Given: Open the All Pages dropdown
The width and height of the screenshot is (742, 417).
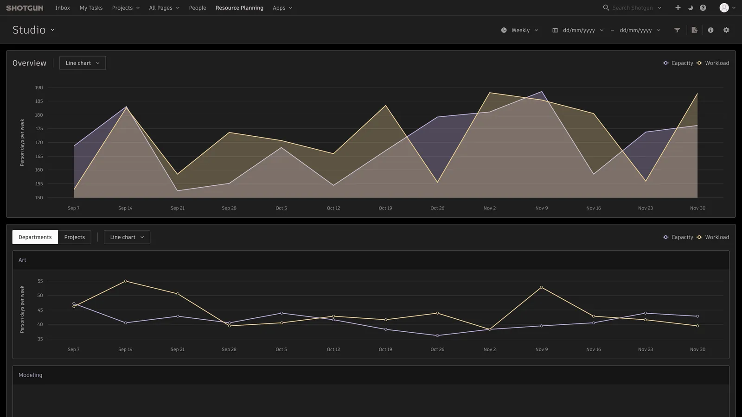Looking at the screenshot, I should coord(164,8).
